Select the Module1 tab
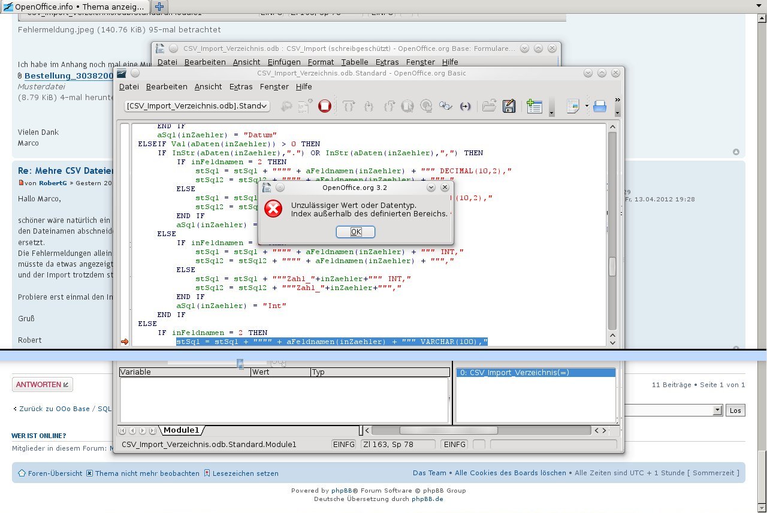Viewport: 767px width, 513px height. pyautogui.click(x=182, y=430)
